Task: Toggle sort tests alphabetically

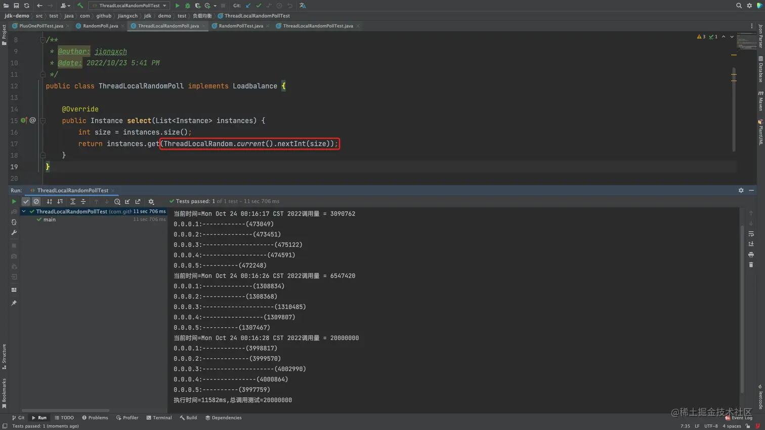Action: 49,201
